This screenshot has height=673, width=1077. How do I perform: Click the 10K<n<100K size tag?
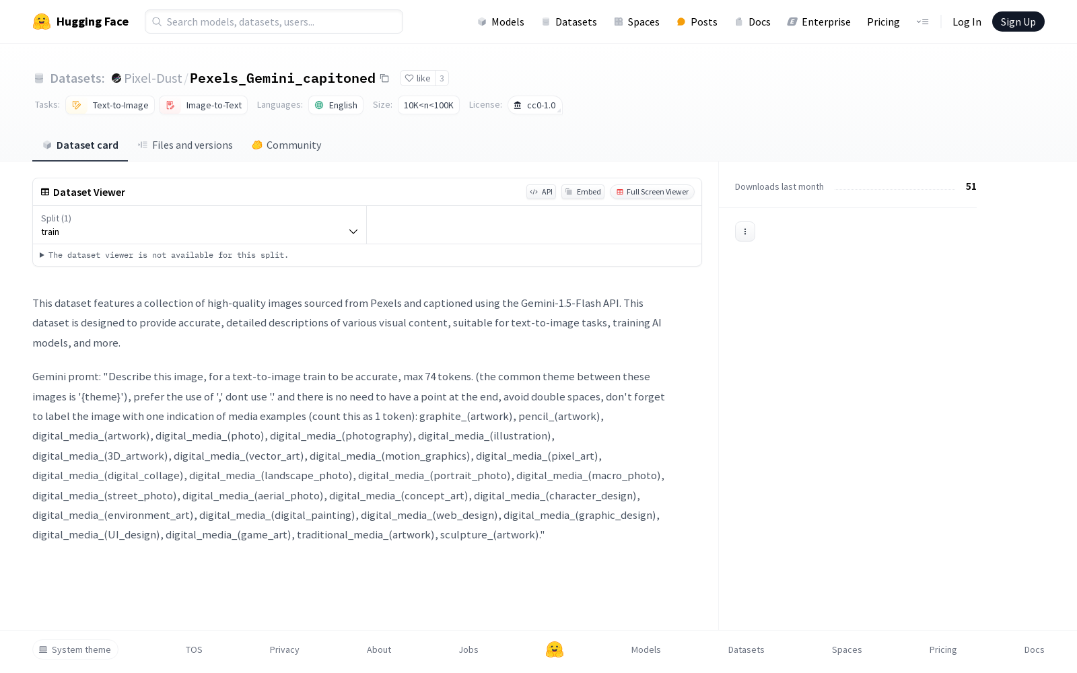click(x=429, y=105)
